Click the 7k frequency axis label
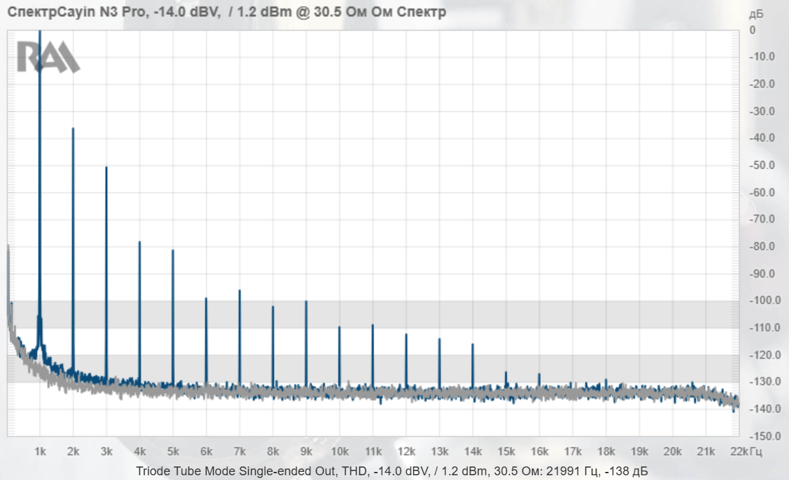This screenshot has width=789, height=480. 239,452
